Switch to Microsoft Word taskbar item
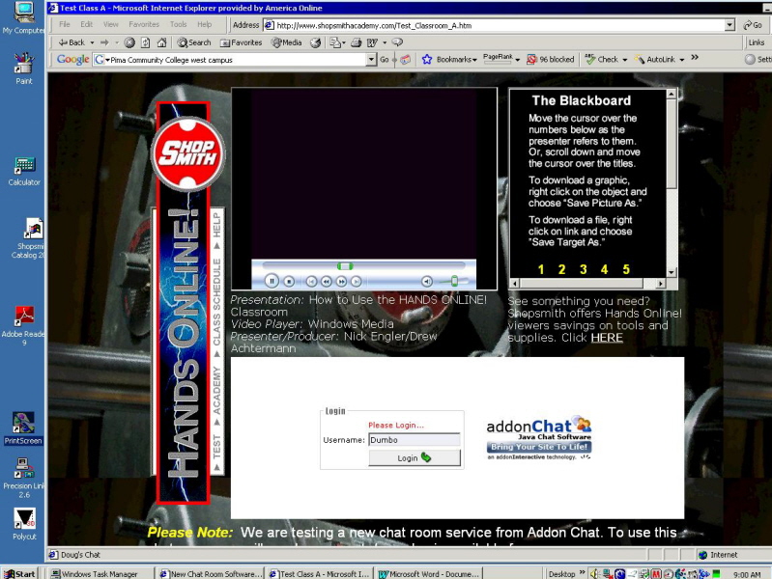 tap(429, 573)
